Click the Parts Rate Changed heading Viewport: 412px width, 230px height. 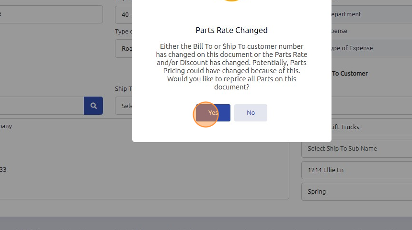click(231, 30)
